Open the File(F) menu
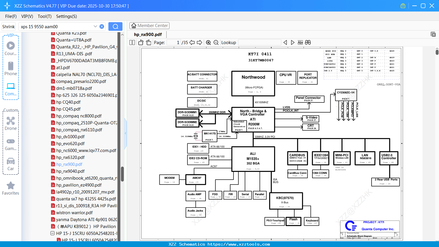Screen dimensions: 439x247 [11, 16]
